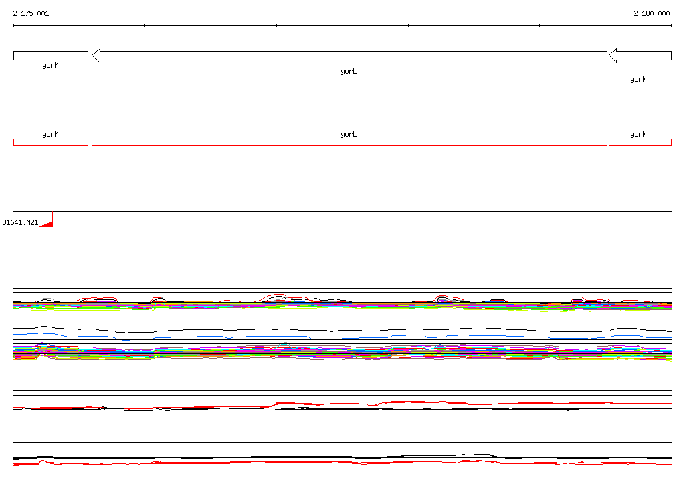Click the red U1641.M21 upshift marker
This screenshot has width=685, height=478.
pyautogui.click(x=47, y=220)
